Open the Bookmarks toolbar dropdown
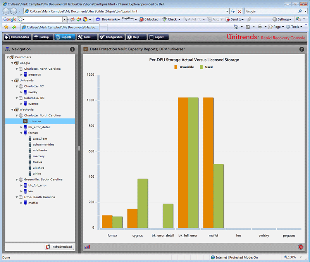Viewport: 310px width, 262px height. (x=108, y=19)
